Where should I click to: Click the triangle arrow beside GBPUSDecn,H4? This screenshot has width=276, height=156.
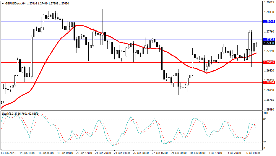click(x=3, y=3)
